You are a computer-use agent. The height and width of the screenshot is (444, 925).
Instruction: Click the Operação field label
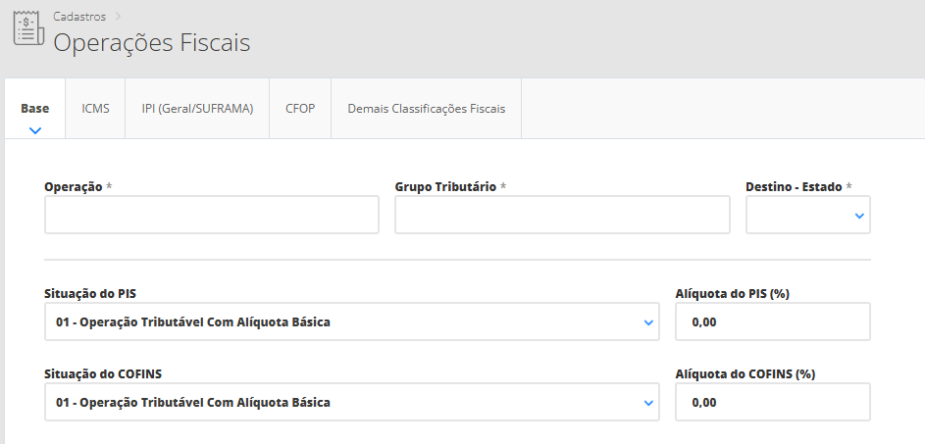(74, 186)
